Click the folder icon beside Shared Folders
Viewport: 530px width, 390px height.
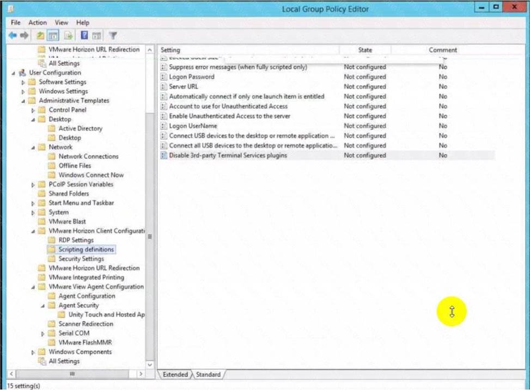tap(42, 194)
